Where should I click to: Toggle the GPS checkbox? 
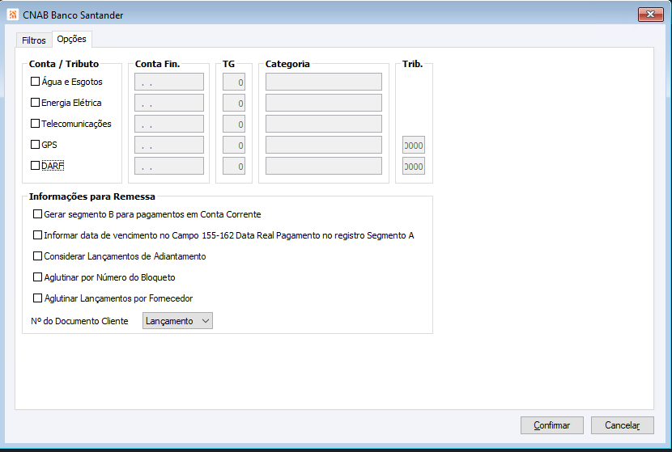(35, 144)
